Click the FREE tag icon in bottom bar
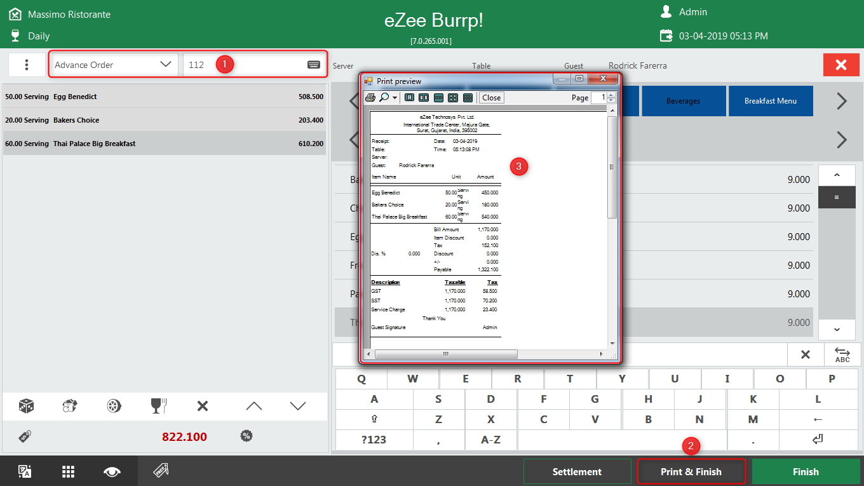864x486 pixels. point(161,471)
